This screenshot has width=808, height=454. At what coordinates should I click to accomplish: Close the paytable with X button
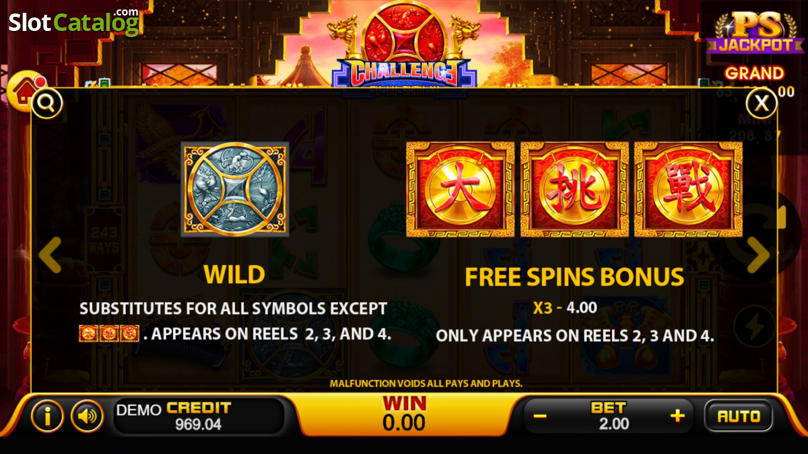(761, 103)
